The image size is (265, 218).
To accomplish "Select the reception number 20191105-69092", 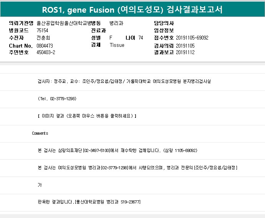I will [x=192, y=38].
